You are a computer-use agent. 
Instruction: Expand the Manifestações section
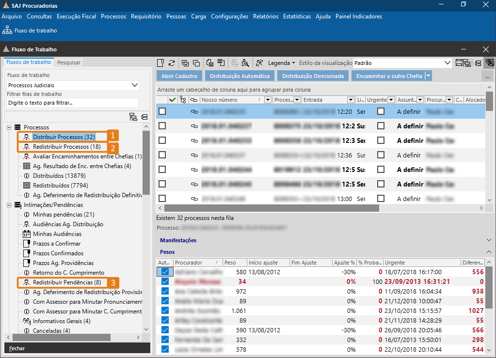[488, 240]
